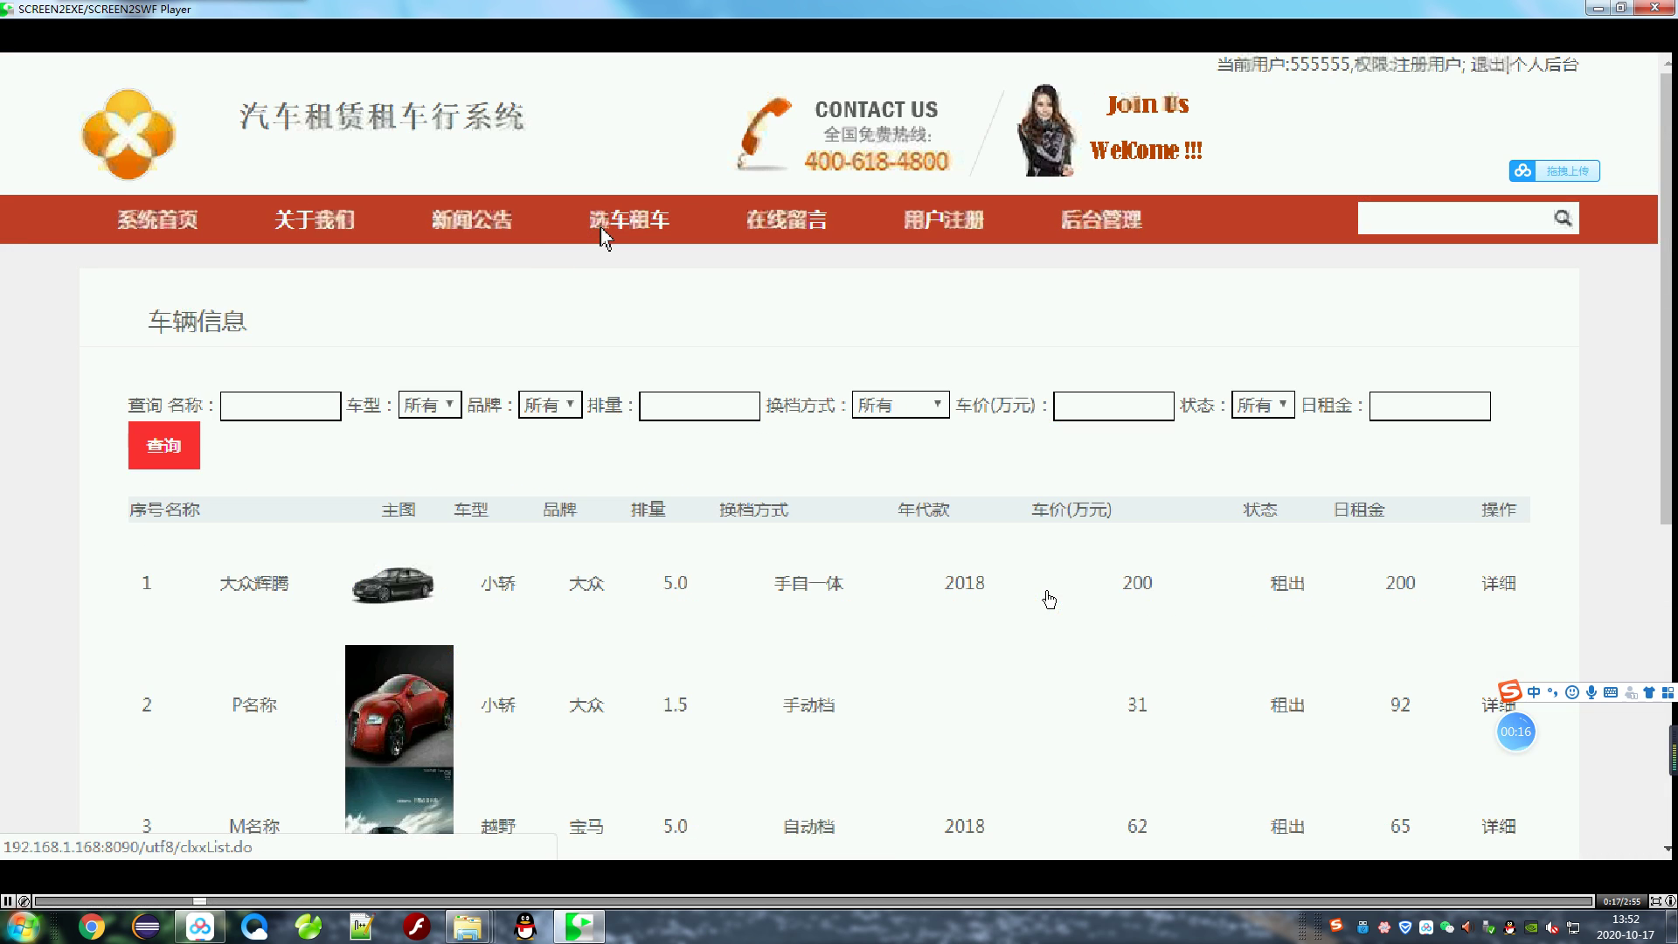The image size is (1678, 944).
Task: Open Google Chrome from the taskbar
Action: tap(92, 927)
